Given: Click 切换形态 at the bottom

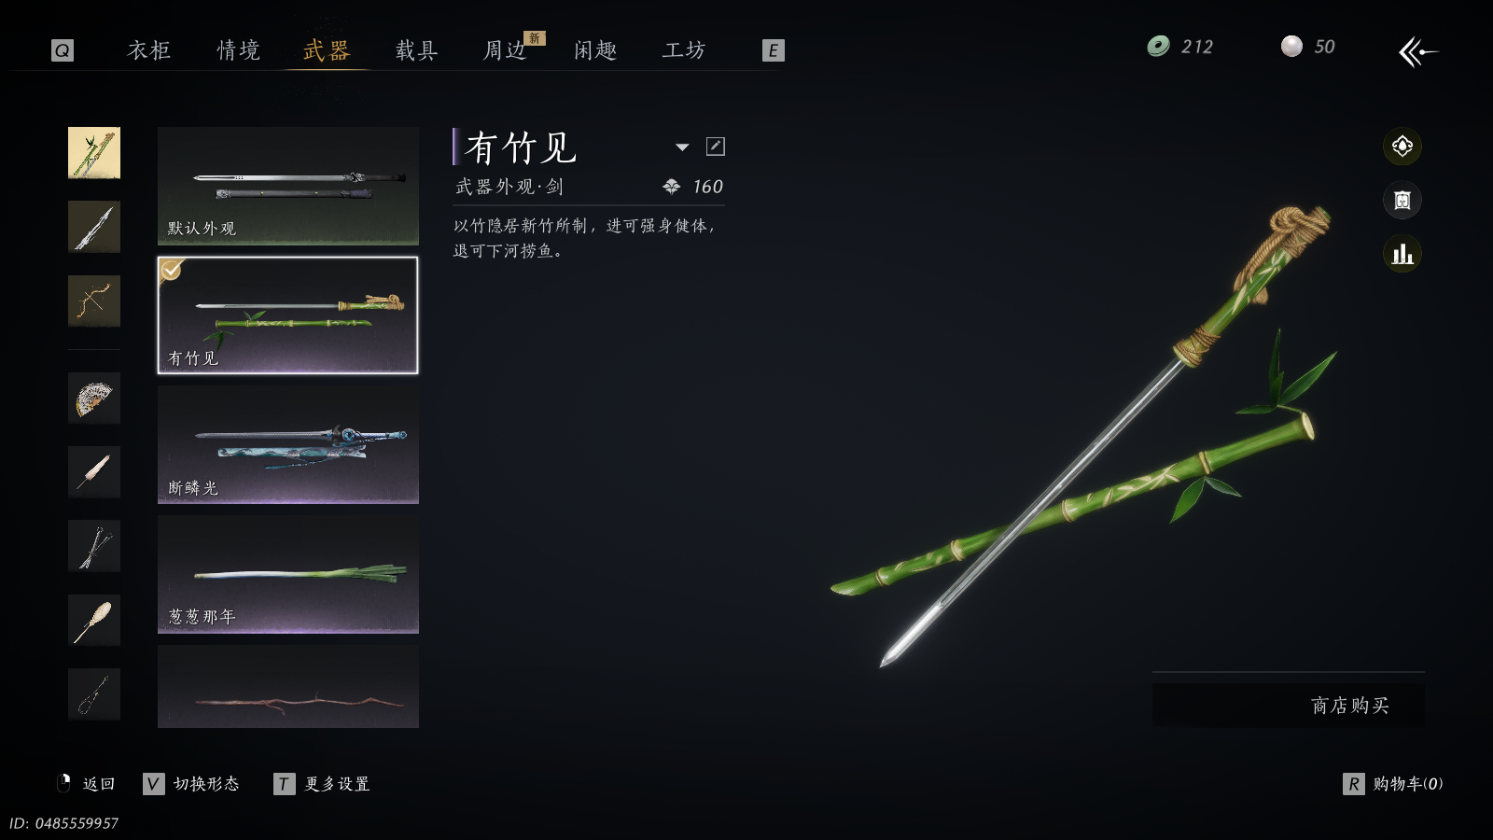Looking at the screenshot, I should coord(206,784).
